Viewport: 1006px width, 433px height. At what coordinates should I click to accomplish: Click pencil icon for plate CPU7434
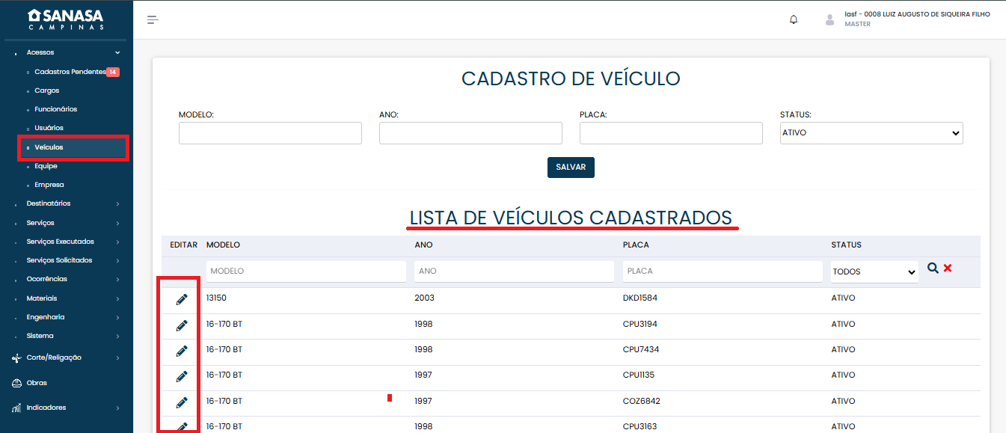point(181,351)
